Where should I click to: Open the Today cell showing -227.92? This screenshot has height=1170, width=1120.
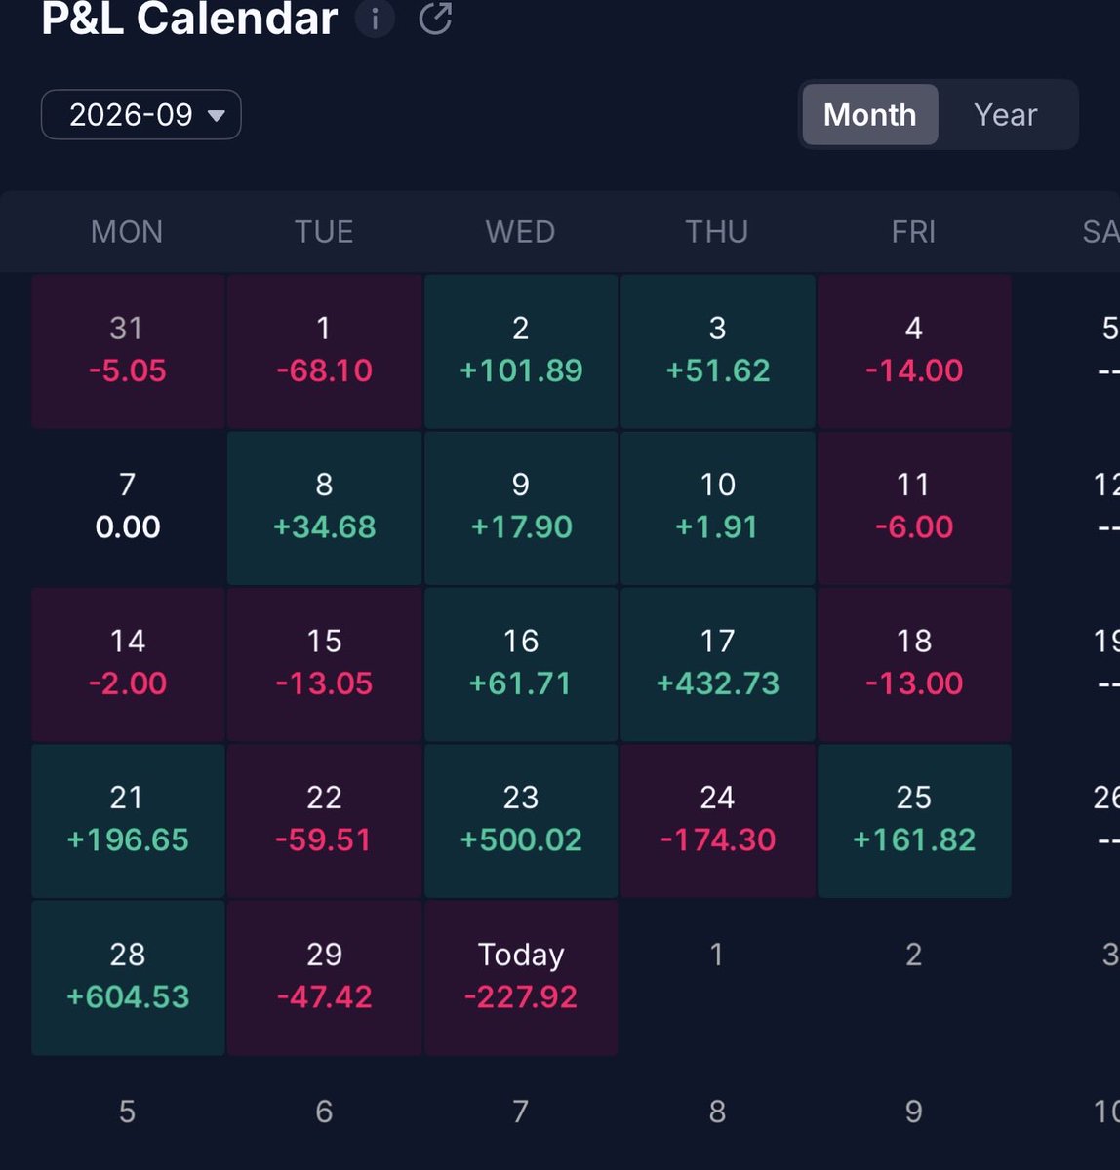(x=521, y=977)
